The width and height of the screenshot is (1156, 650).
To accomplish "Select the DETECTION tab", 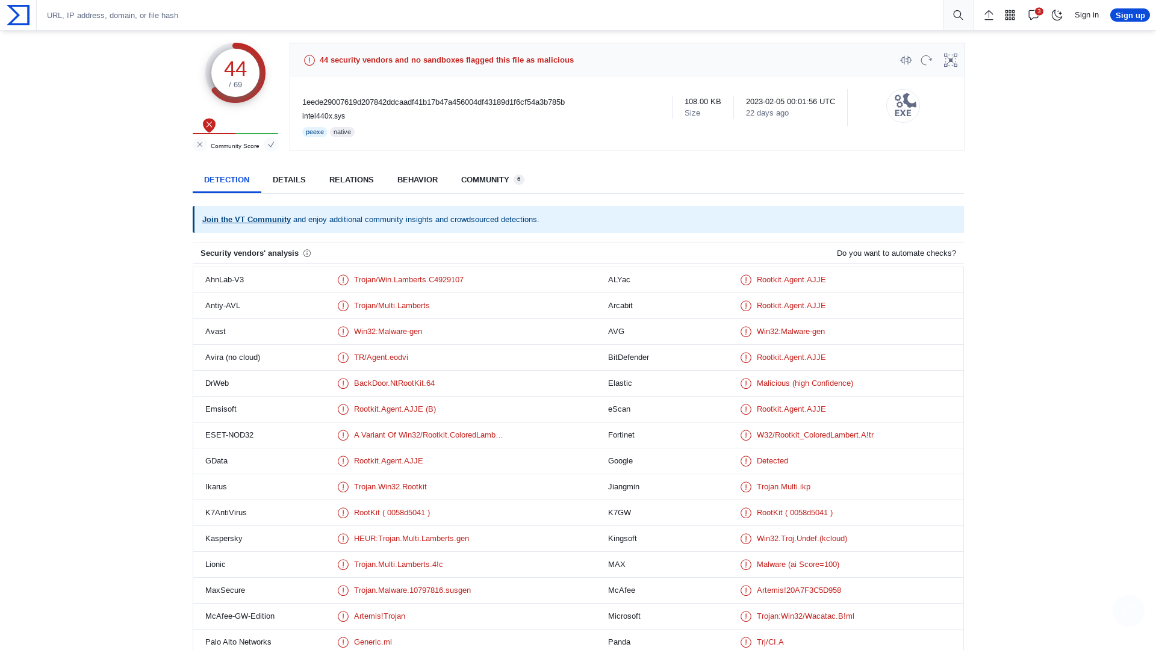I will tap(226, 180).
